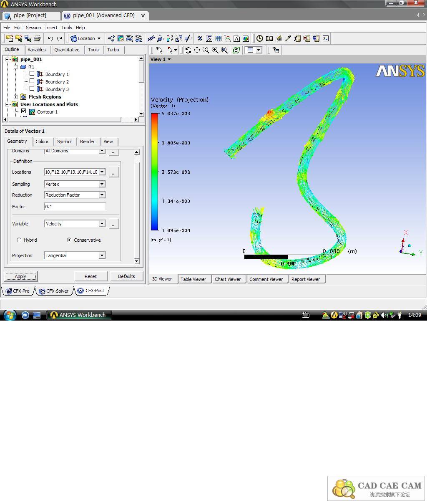Open the Animation film strip icon
Image resolution: width=427 pixels, height=503 pixels.
pos(269,38)
